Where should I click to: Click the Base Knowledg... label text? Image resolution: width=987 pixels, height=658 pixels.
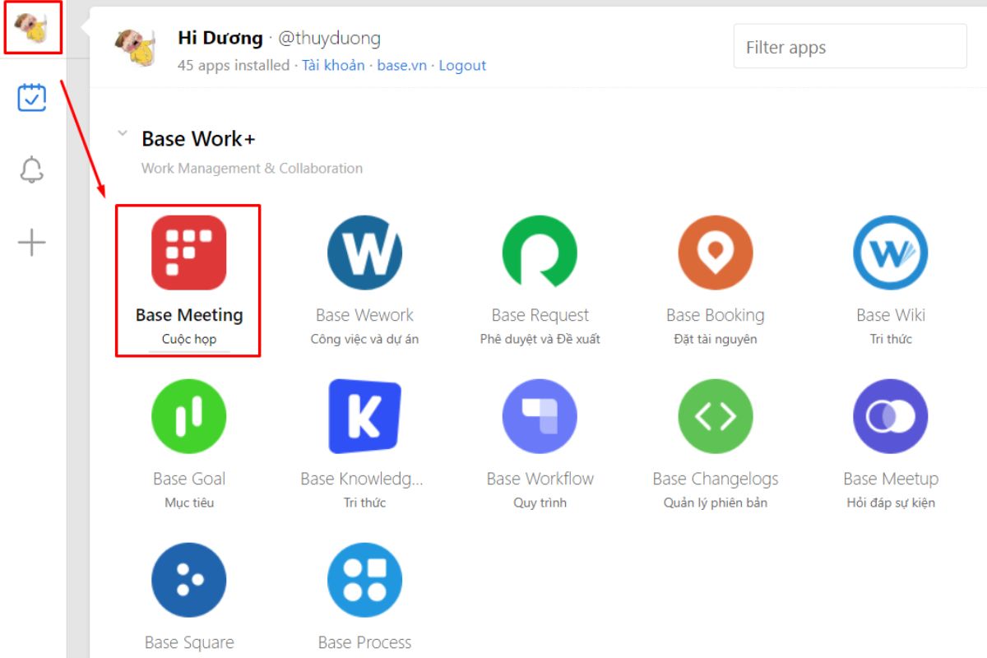click(362, 479)
